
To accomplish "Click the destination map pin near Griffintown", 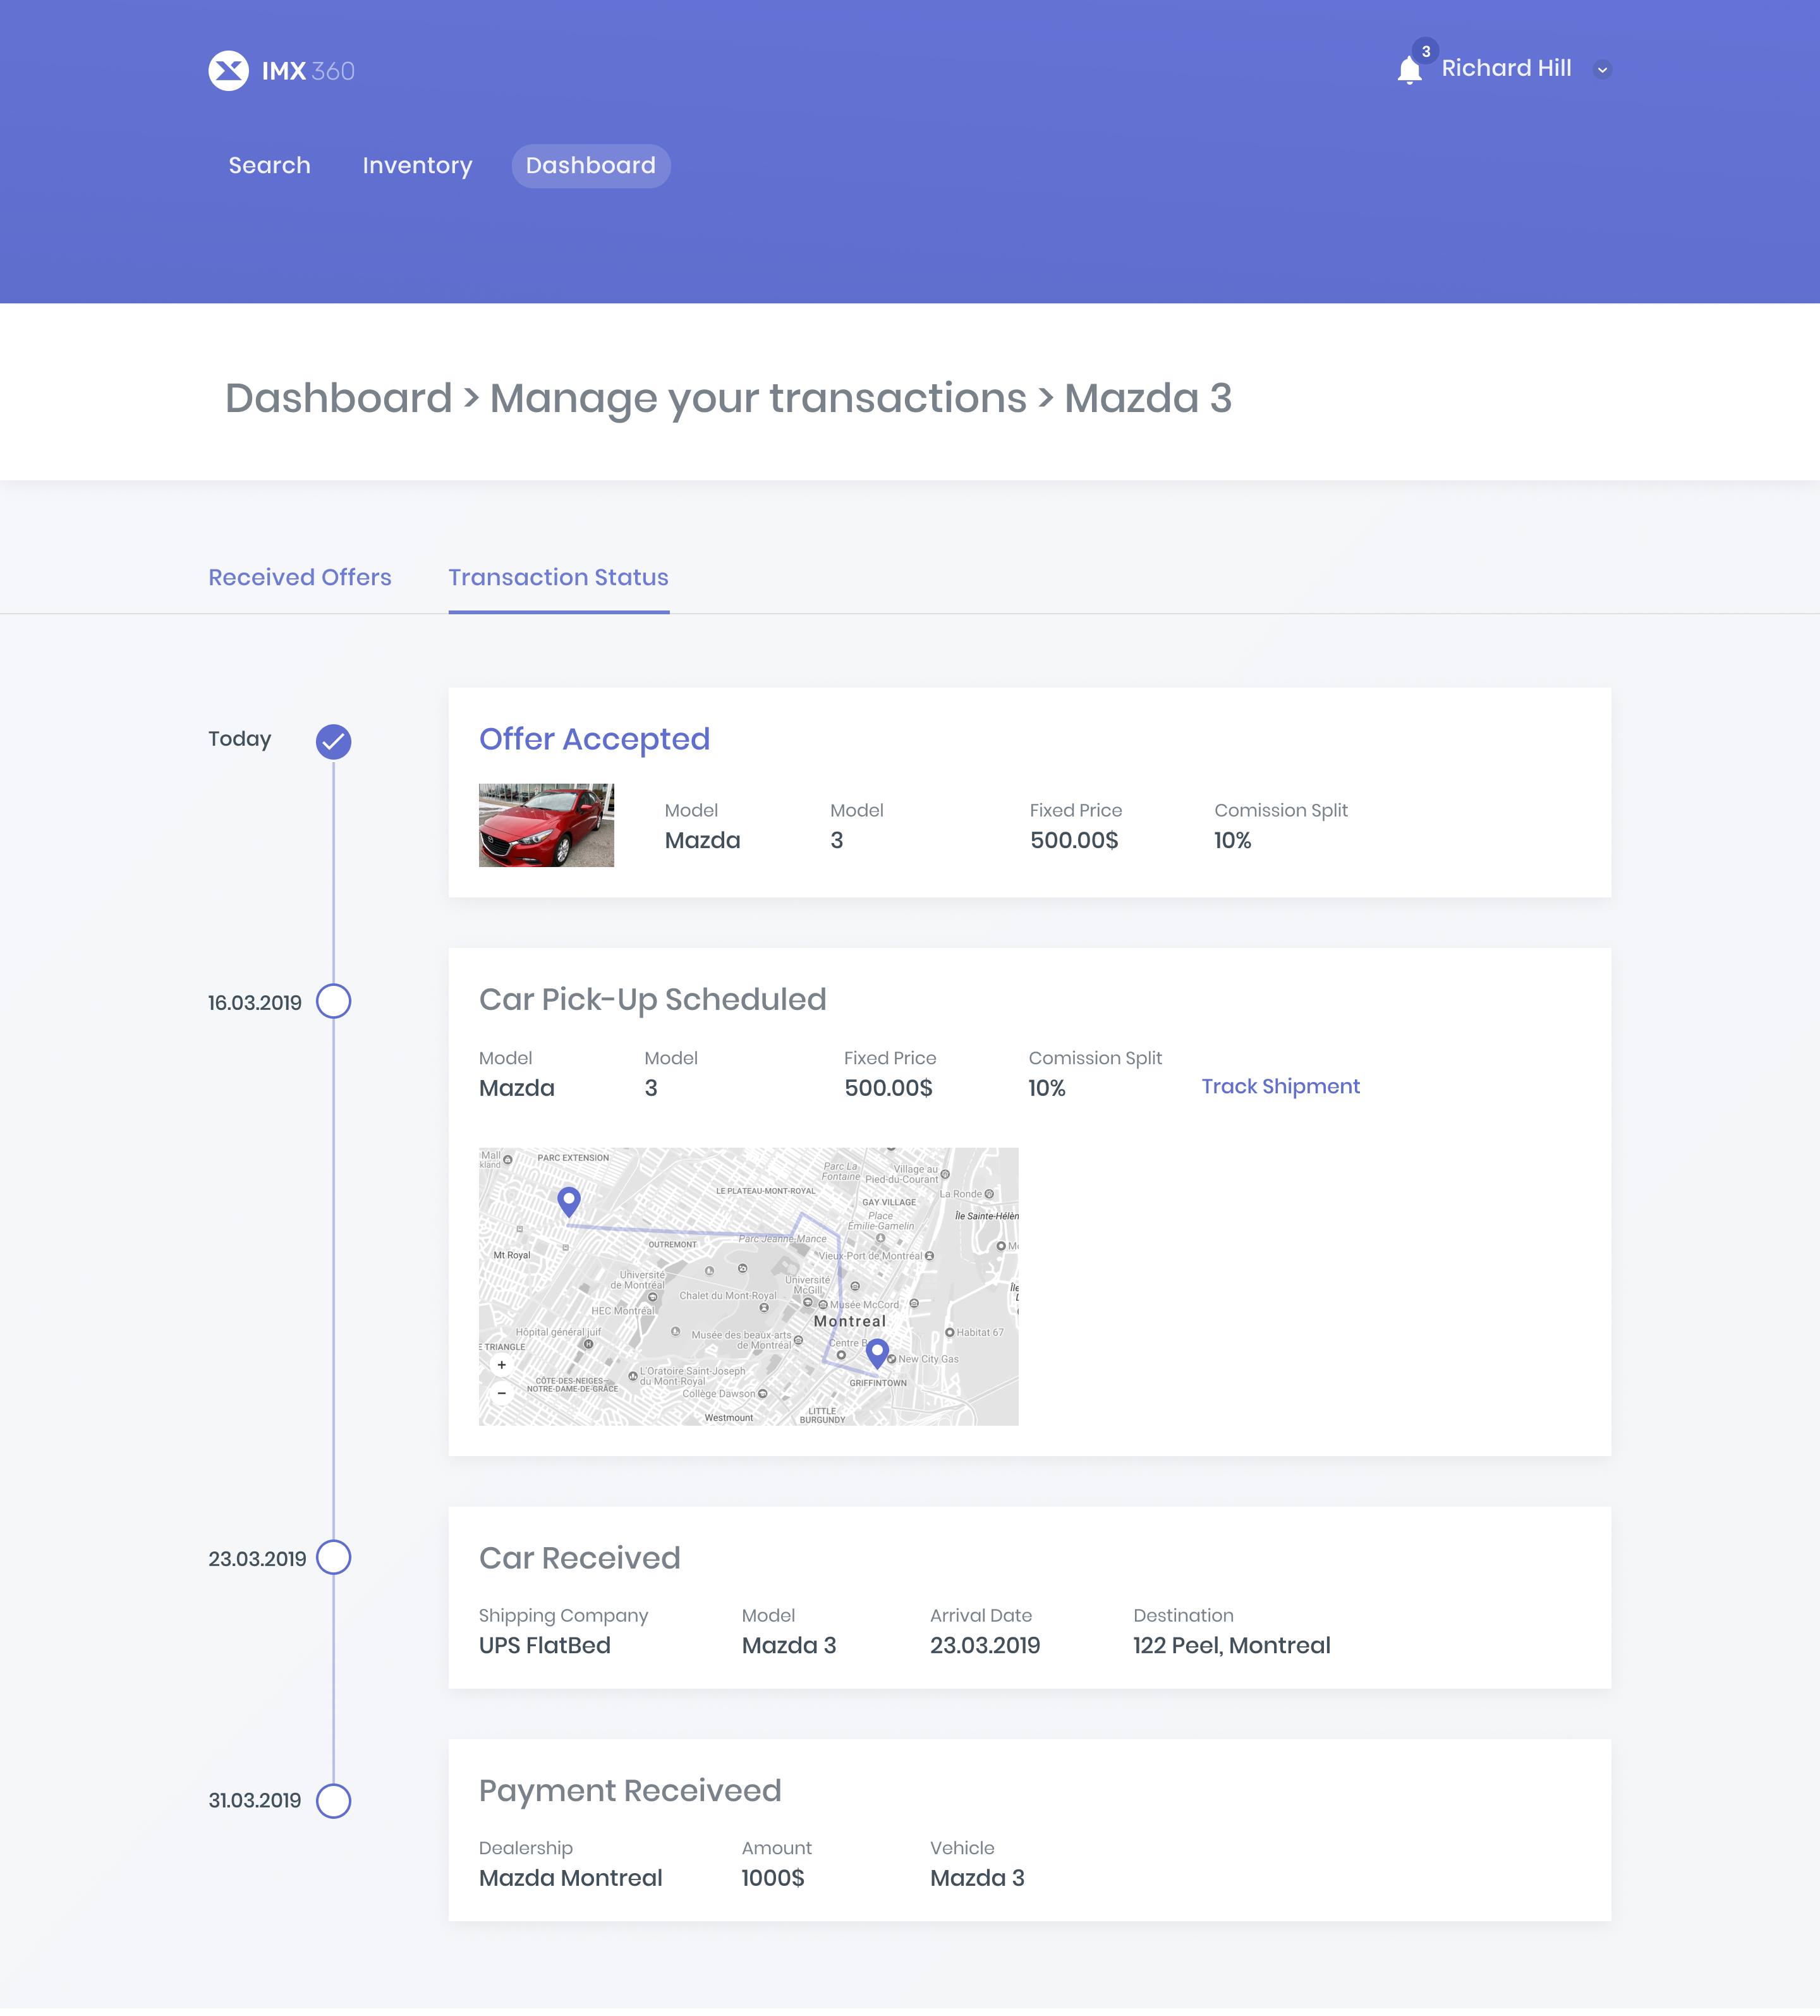I will [877, 1352].
